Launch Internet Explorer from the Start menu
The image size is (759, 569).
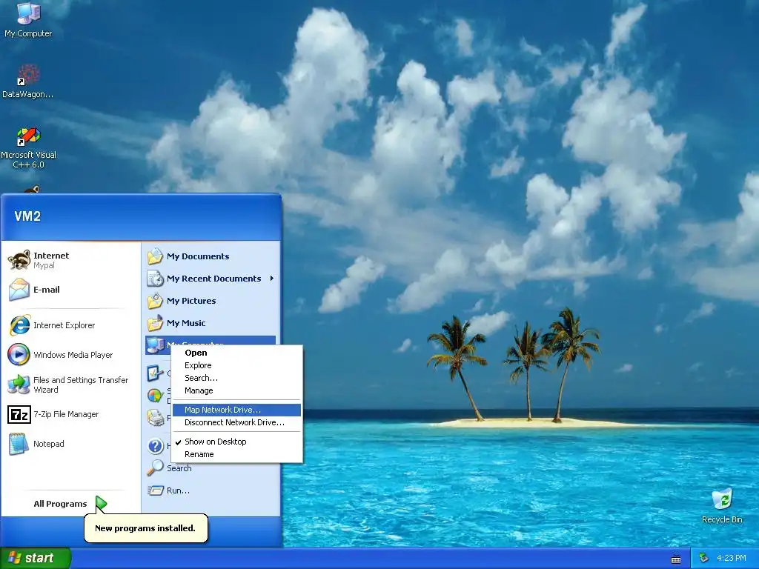(71, 325)
